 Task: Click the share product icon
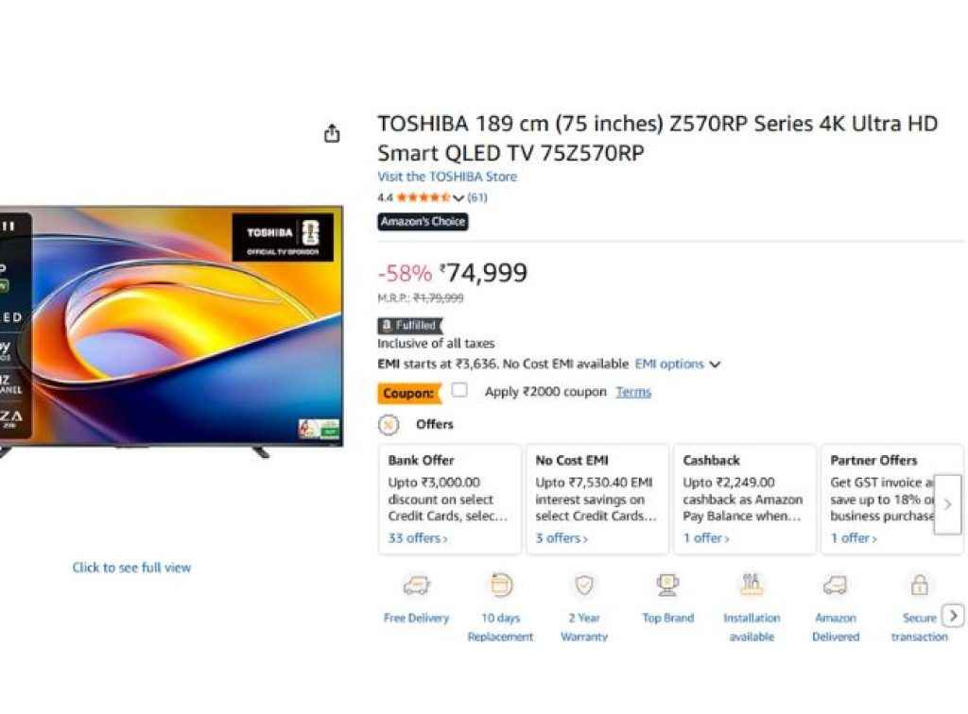point(332,132)
